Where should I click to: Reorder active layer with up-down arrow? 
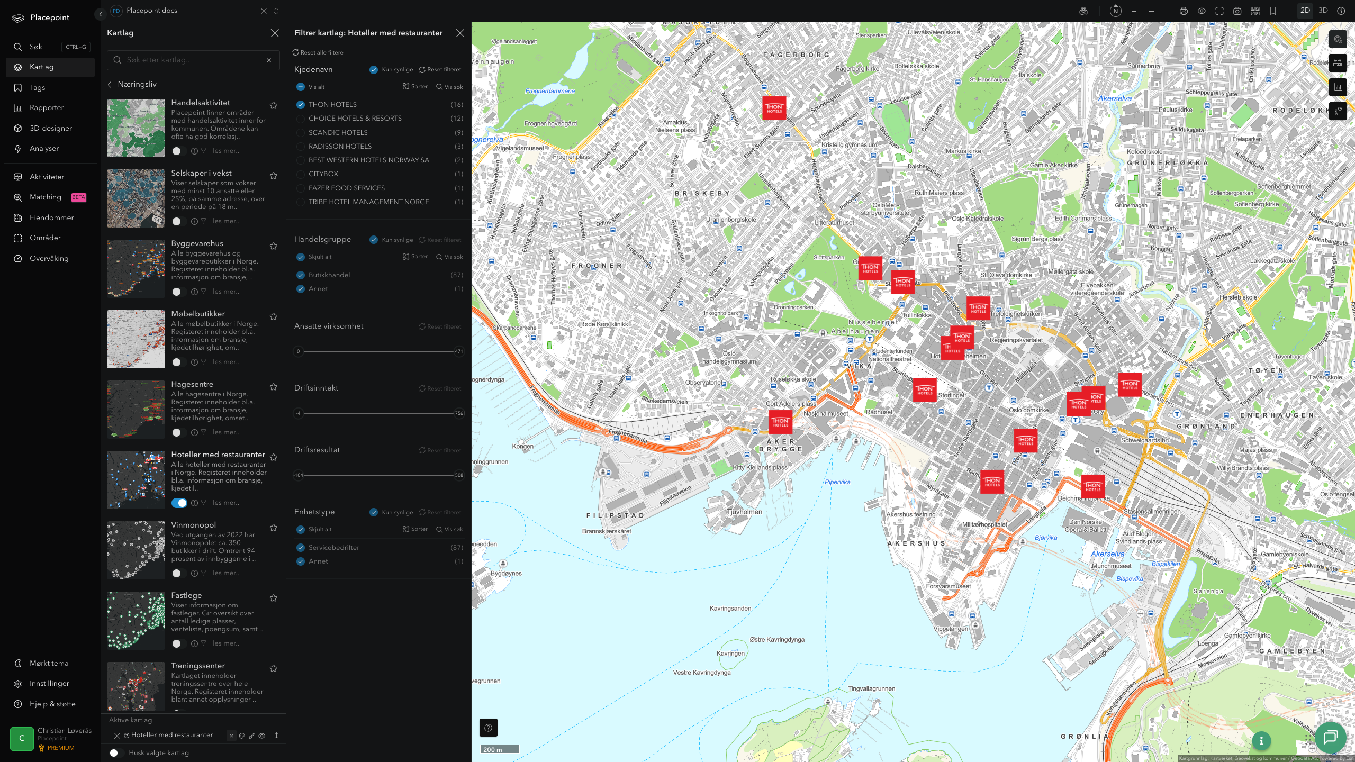[276, 736]
